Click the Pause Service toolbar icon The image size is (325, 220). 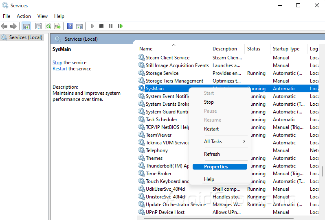pos(111,26)
